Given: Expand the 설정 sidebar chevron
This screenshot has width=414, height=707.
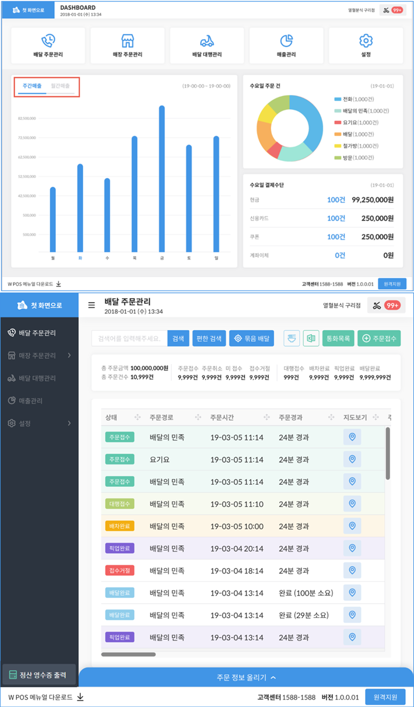Looking at the screenshot, I should tap(69, 423).
